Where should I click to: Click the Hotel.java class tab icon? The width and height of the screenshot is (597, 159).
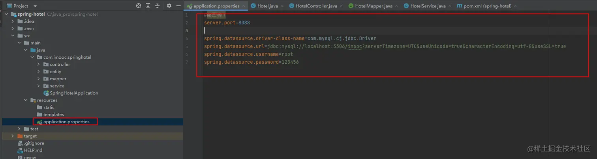[253, 6]
